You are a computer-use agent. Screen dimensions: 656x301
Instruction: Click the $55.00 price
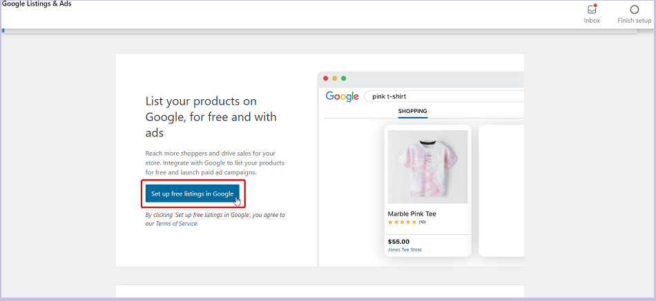(398, 241)
